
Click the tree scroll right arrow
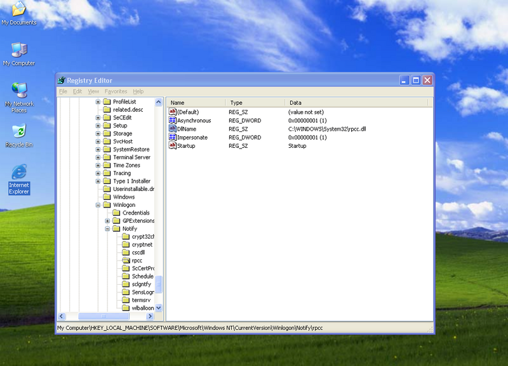[x=150, y=316]
